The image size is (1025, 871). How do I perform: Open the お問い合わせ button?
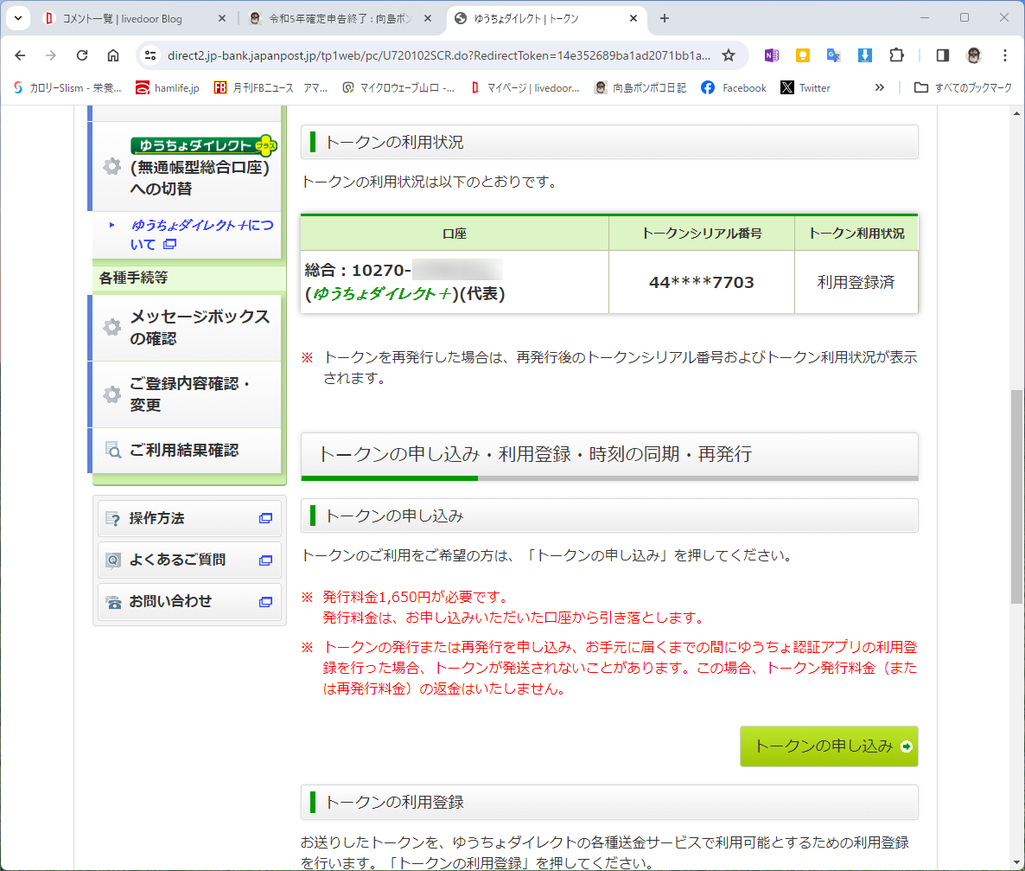(189, 601)
